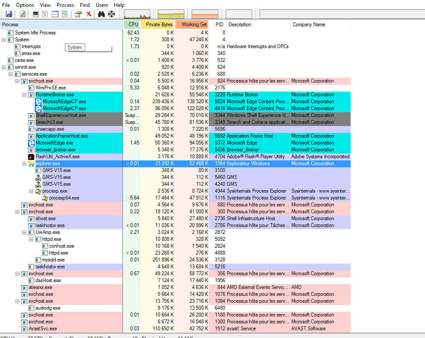The height and width of the screenshot is (338, 425).
Task: Click the binoculars Find Handle icon
Action: pos(101,14)
